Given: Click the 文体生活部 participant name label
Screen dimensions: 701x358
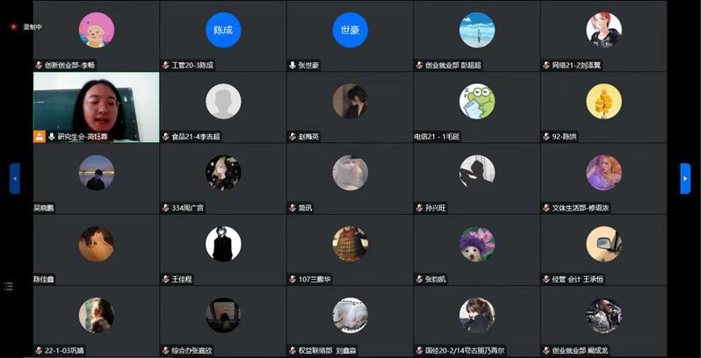Looking at the screenshot, I should click(581, 208).
